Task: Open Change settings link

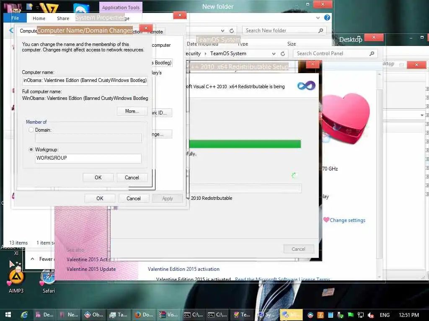Action: coord(347,220)
